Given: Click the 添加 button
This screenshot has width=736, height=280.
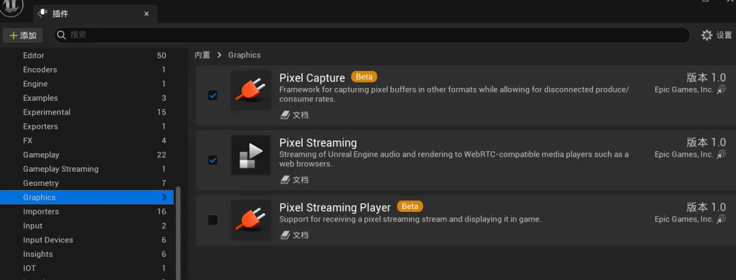Looking at the screenshot, I should tap(23, 35).
